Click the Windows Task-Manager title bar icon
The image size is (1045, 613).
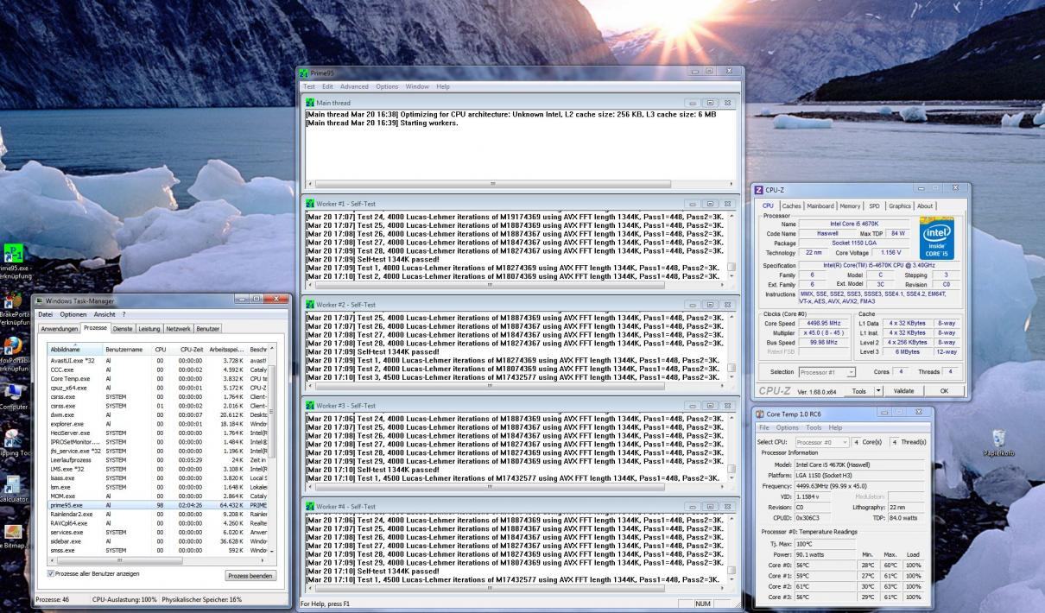39,300
